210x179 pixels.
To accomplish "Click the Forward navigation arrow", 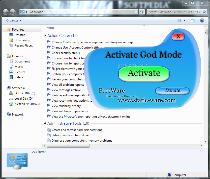I will point(13,12).
